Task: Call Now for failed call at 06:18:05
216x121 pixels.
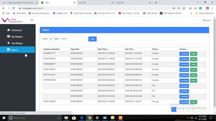Action: tap(184, 91)
